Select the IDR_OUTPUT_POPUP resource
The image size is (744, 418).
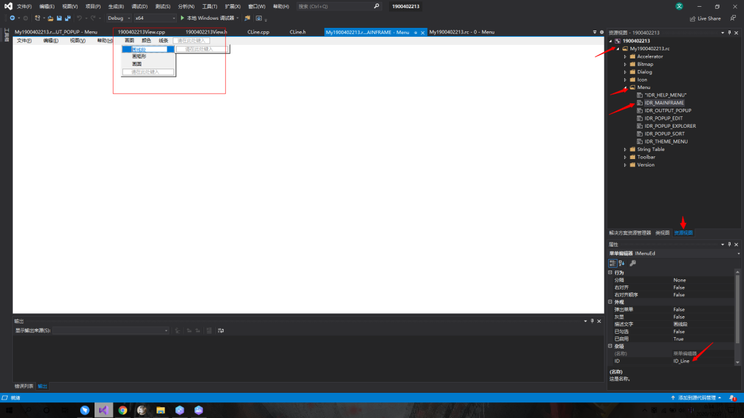(668, 111)
